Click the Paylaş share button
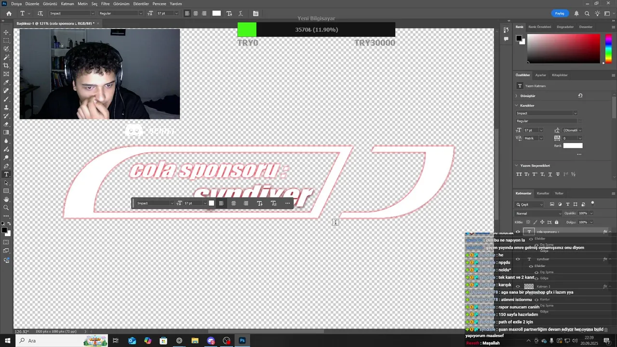This screenshot has width=617, height=347. pyautogui.click(x=560, y=13)
